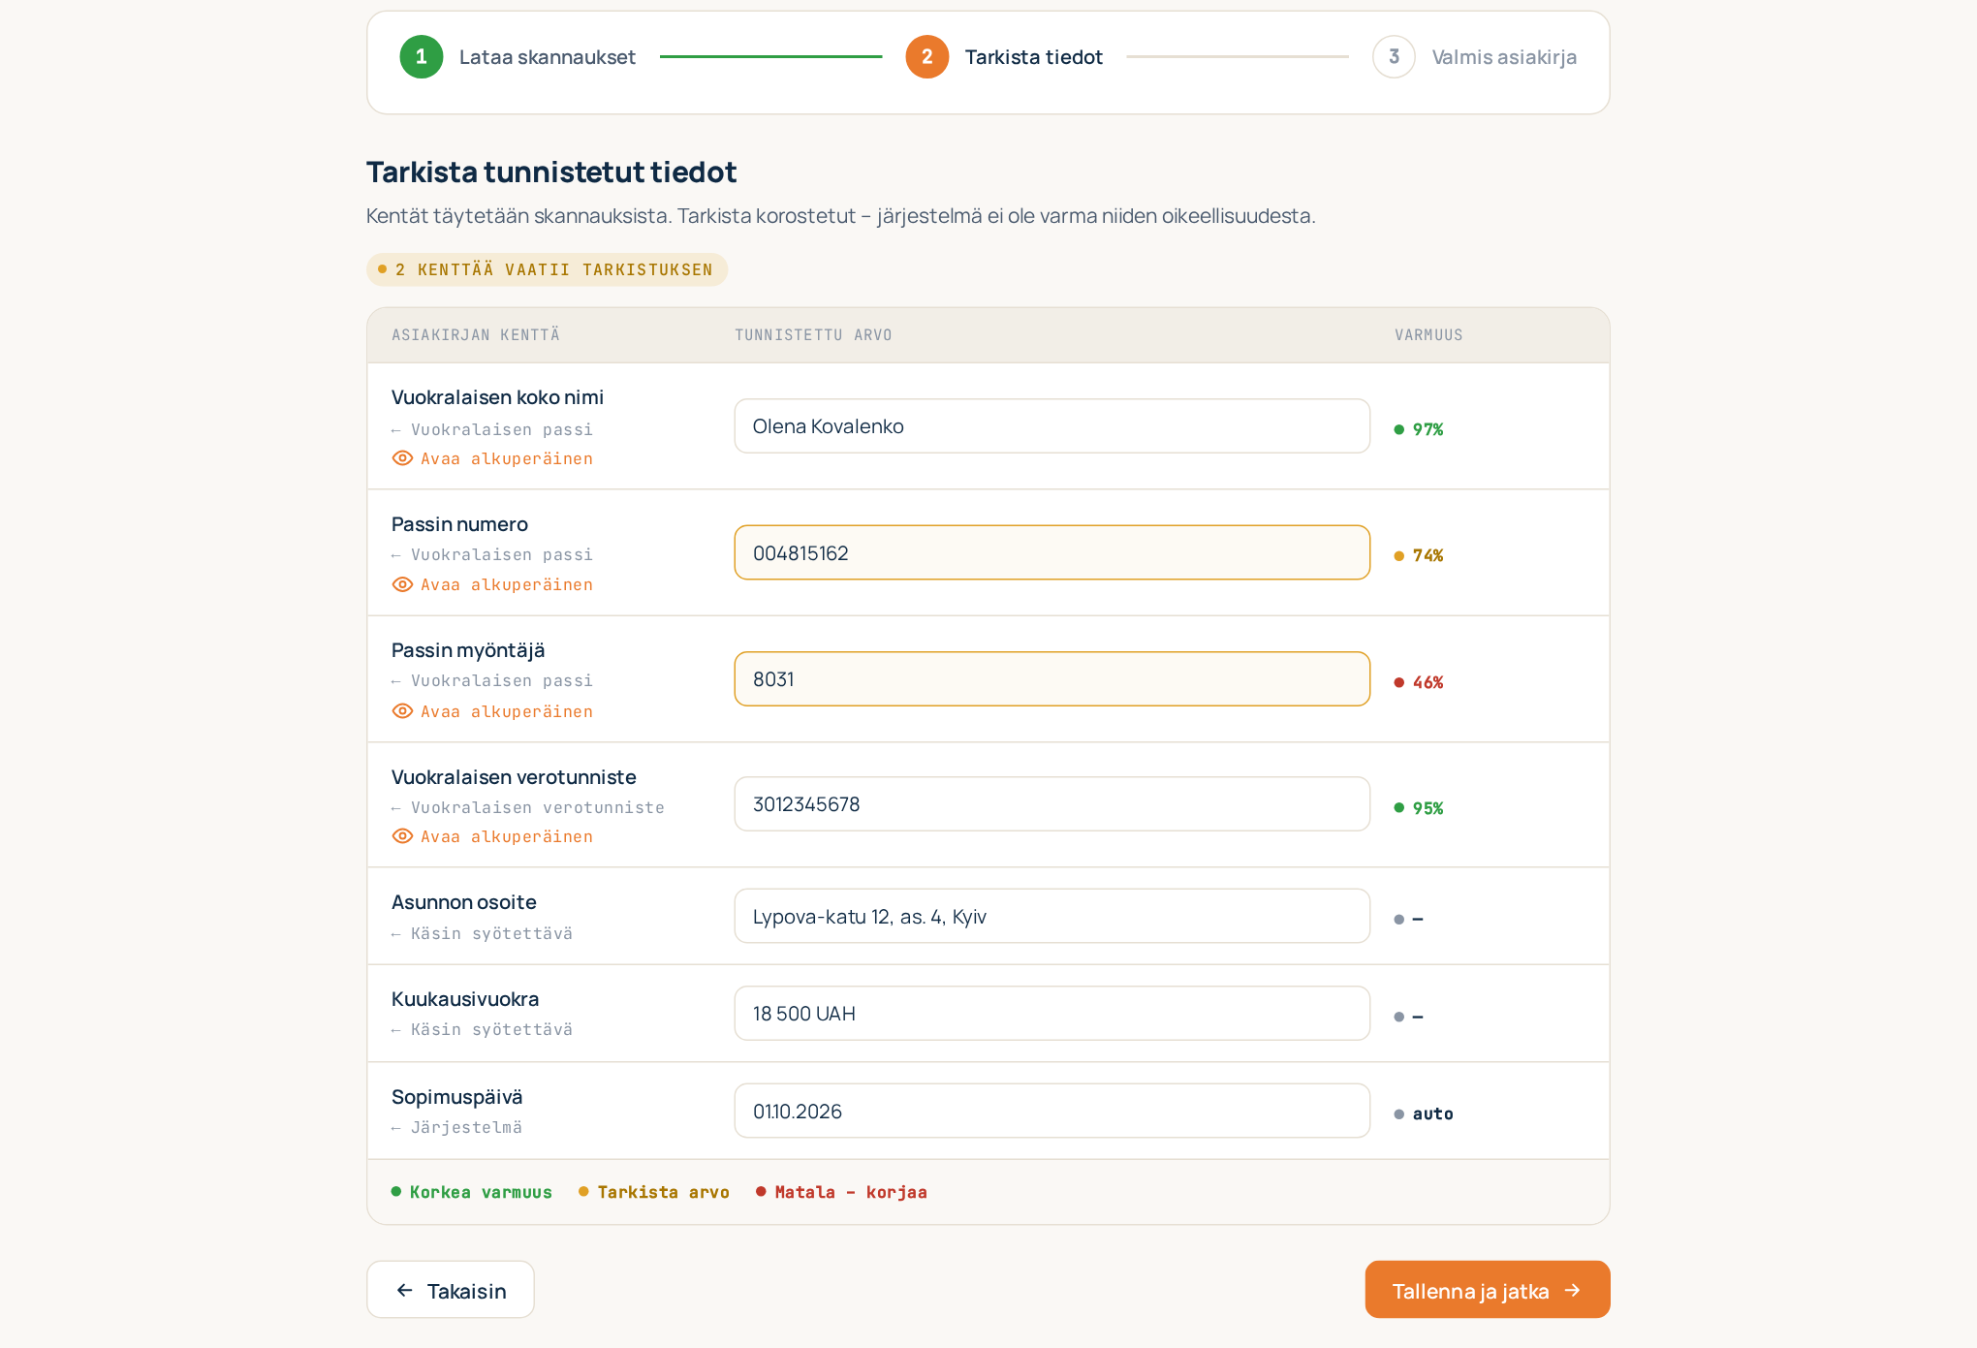The image size is (1977, 1348).
Task: Select step 3 circle Valmis asiakirja
Action: (1394, 57)
